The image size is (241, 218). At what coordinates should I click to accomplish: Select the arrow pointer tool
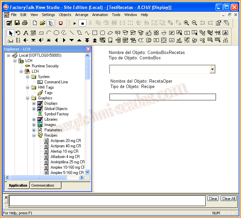[11, 33]
